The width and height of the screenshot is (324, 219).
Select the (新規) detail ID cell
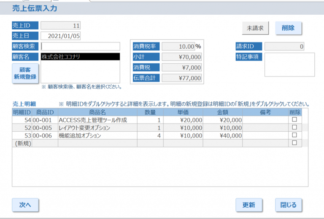point(22,143)
